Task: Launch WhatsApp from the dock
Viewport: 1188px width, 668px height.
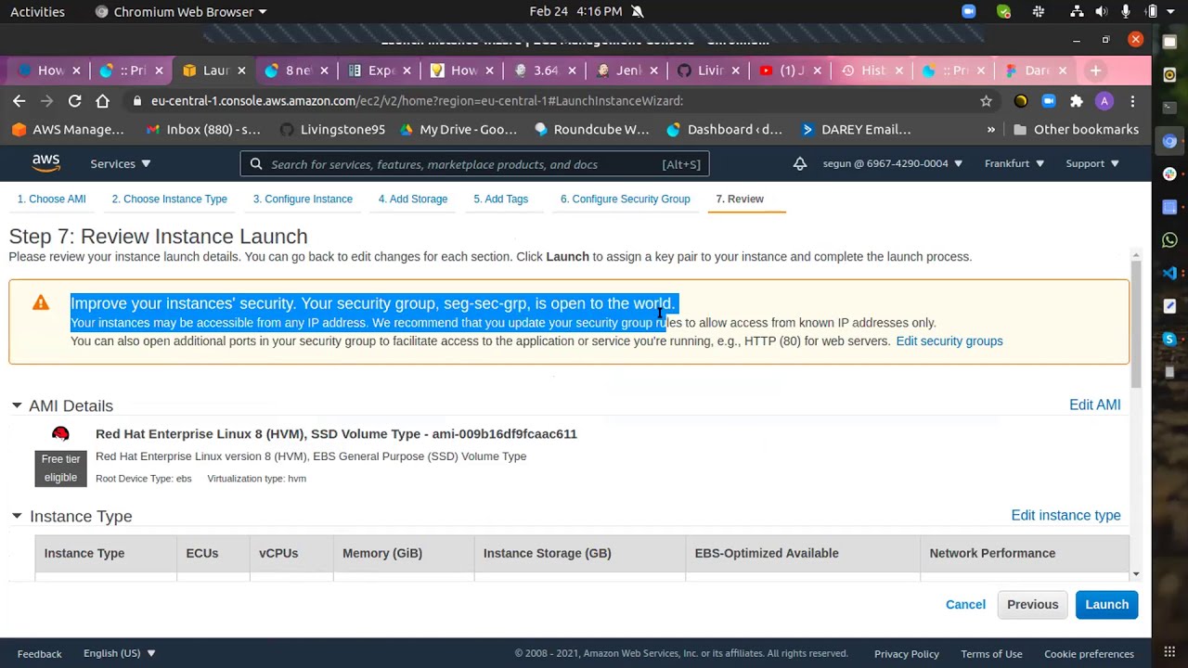Action: click(x=1169, y=240)
